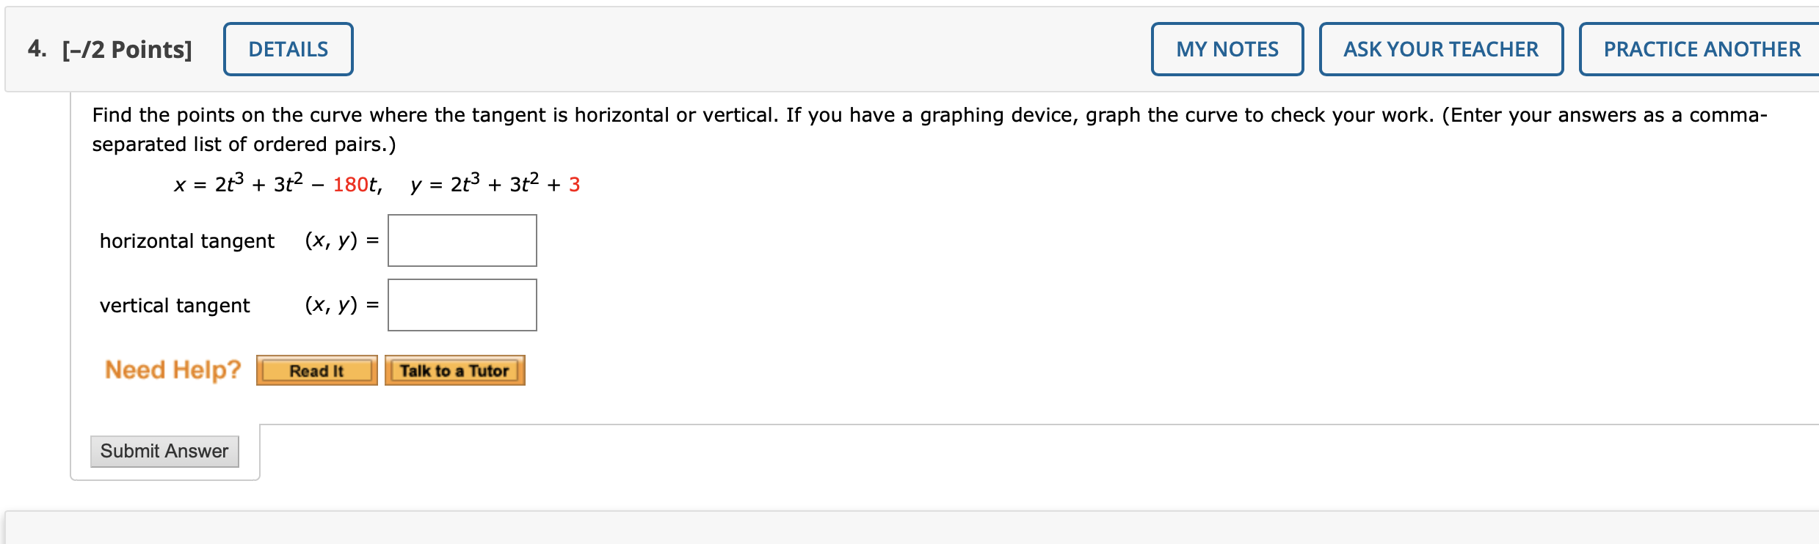
Task: Click Submit Answer
Action: (164, 450)
